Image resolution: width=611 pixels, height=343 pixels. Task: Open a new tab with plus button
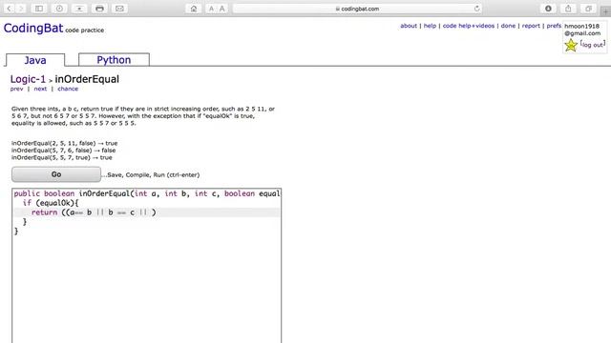[605, 11]
